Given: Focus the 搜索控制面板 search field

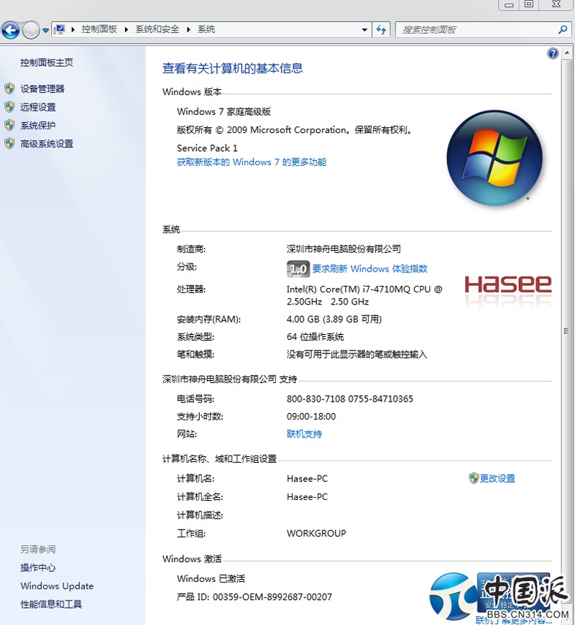Looking at the screenshot, I should [477, 30].
